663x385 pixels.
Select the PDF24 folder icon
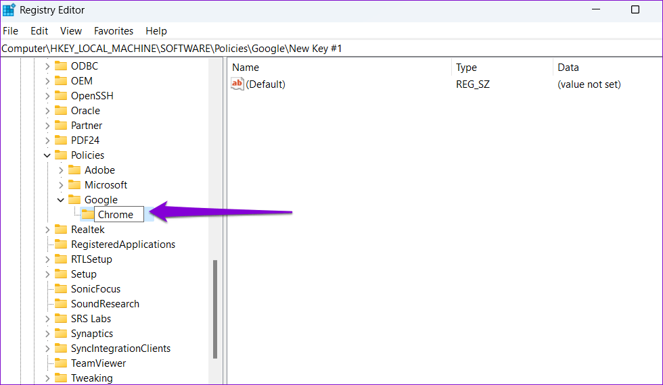(61, 140)
